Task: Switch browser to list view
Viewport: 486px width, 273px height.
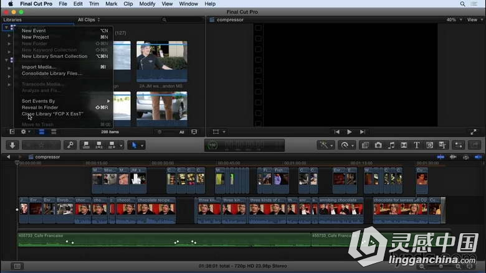Action: (54, 132)
